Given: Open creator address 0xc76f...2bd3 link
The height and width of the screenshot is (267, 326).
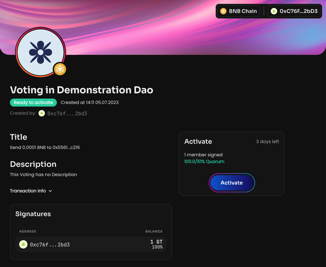Looking at the screenshot, I should coord(67,114).
